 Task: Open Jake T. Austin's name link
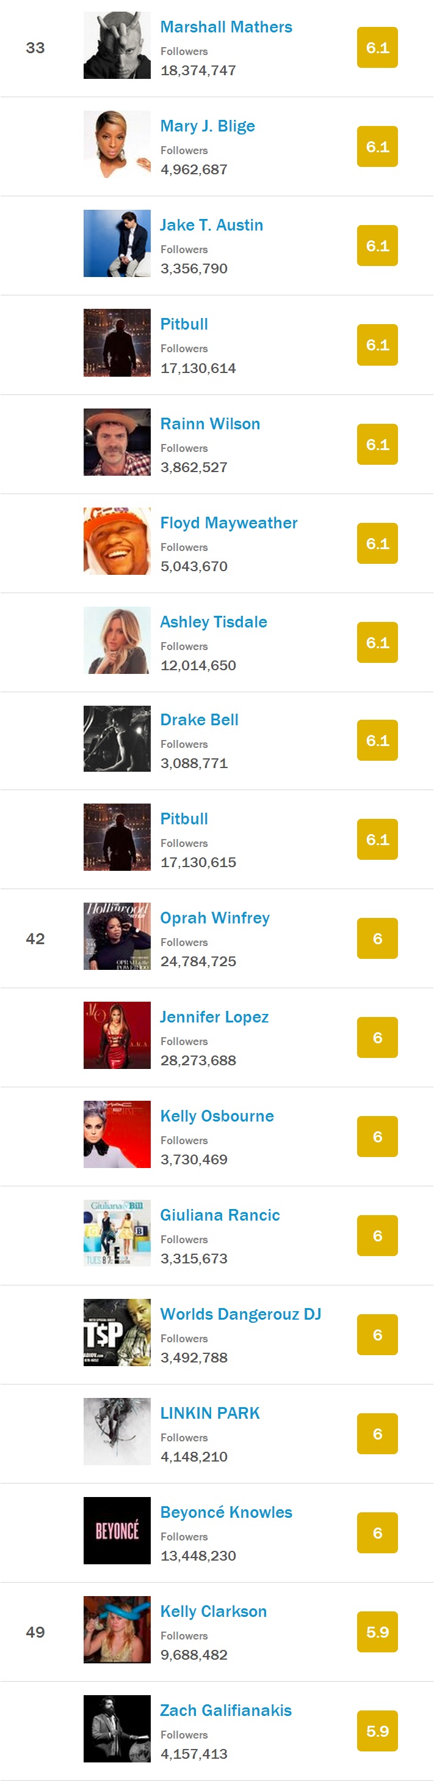211,225
